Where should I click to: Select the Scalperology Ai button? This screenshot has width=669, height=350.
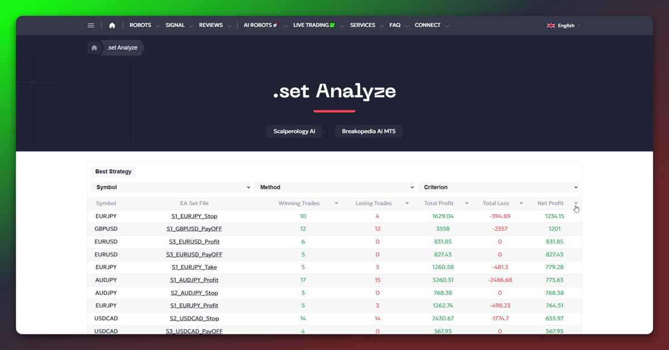tap(294, 132)
